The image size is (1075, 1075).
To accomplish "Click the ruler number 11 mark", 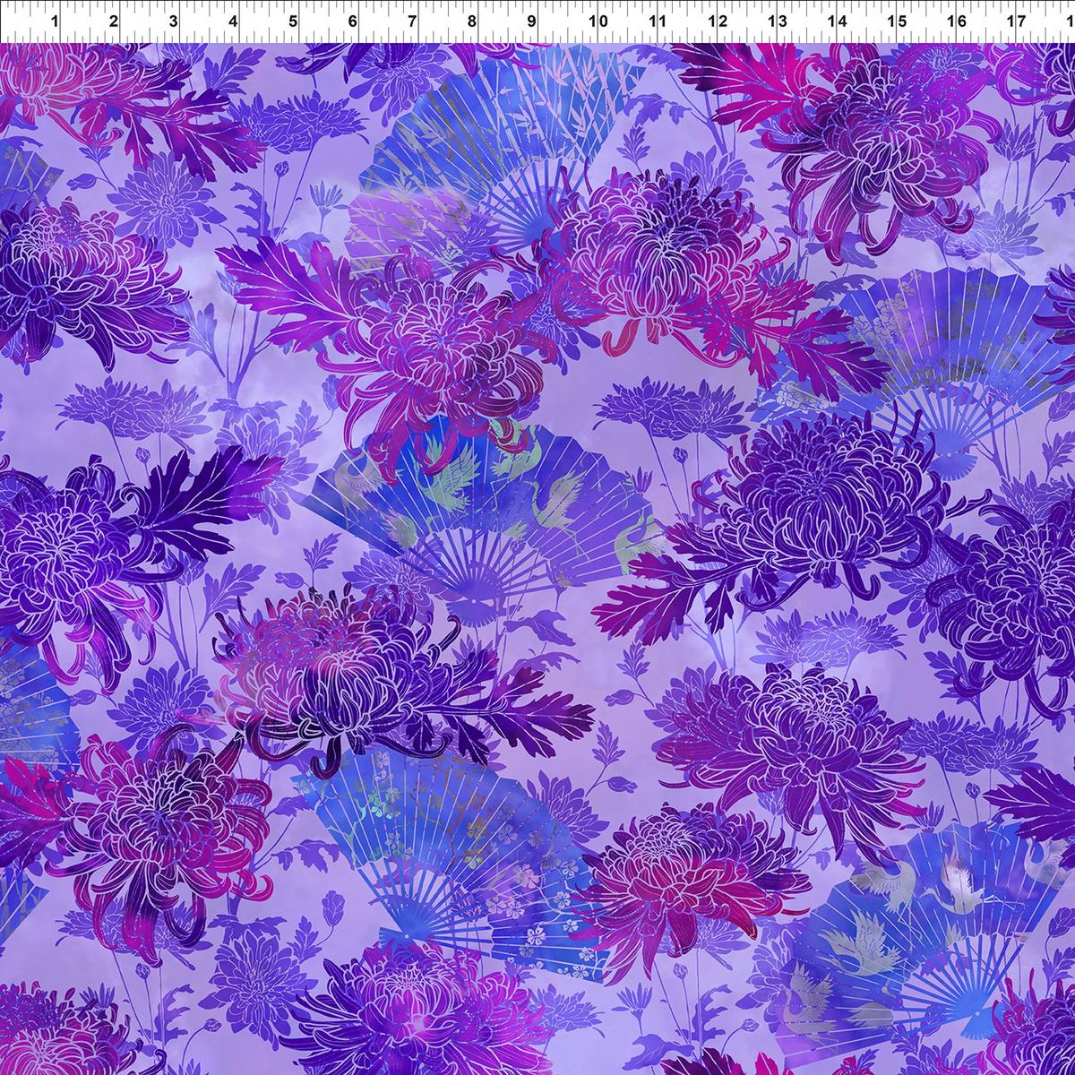I will 658,20.
